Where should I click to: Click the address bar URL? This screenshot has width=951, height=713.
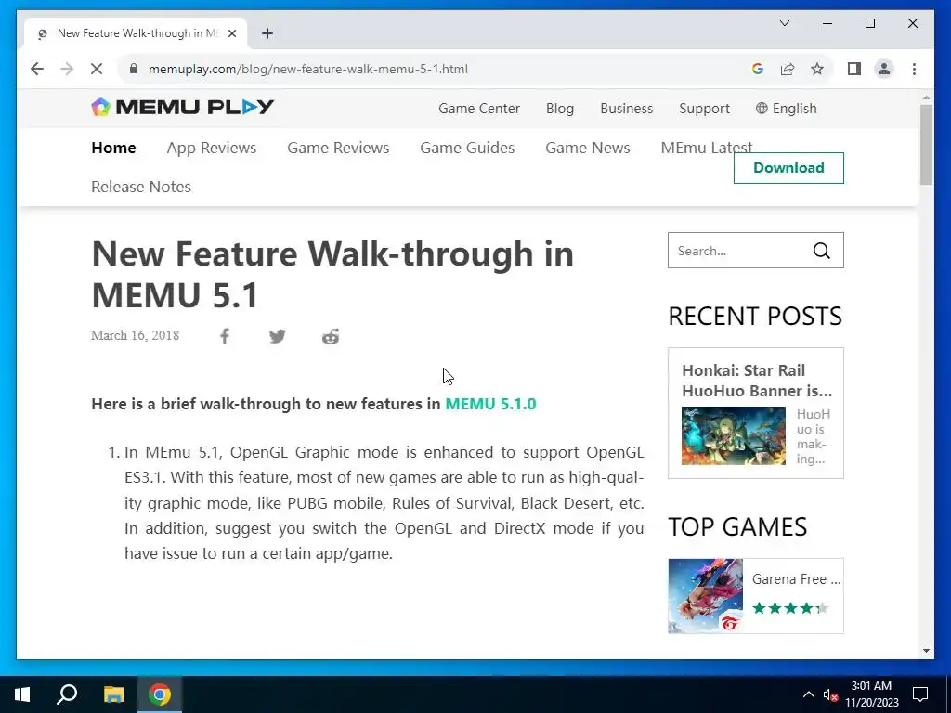coord(308,69)
